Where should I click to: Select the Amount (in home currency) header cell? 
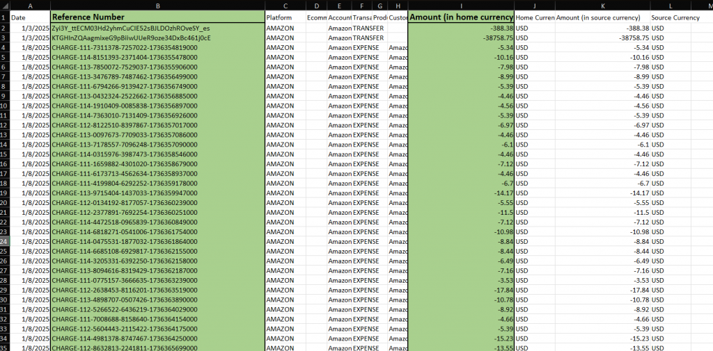pyautogui.click(x=461, y=17)
